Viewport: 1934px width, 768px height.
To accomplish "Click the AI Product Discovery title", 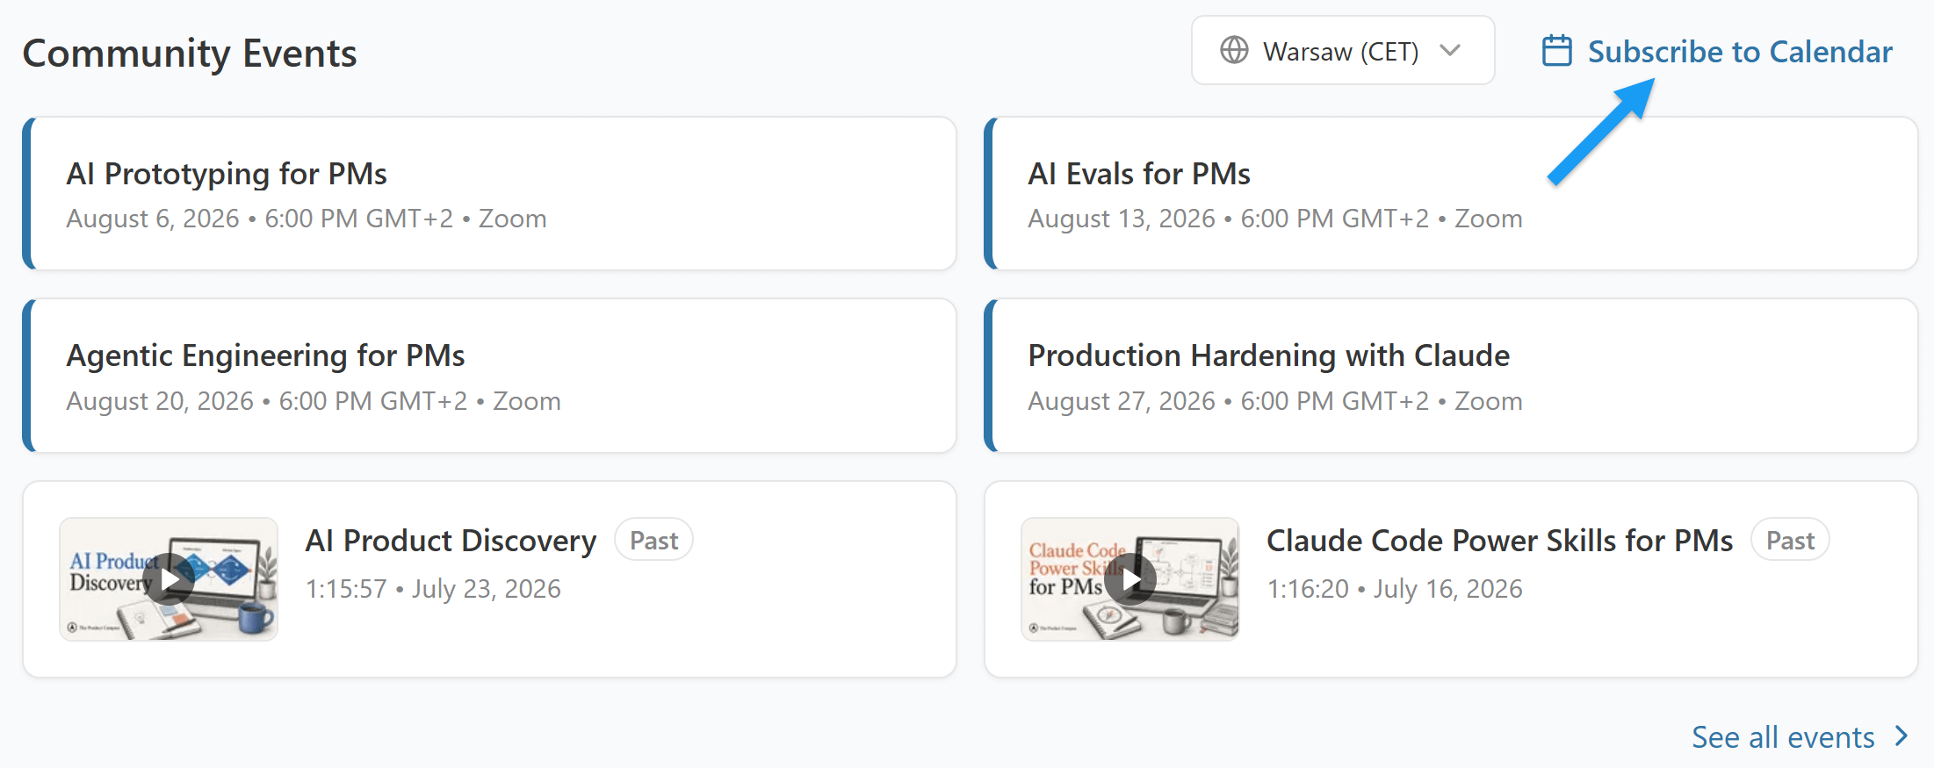I will click(451, 541).
